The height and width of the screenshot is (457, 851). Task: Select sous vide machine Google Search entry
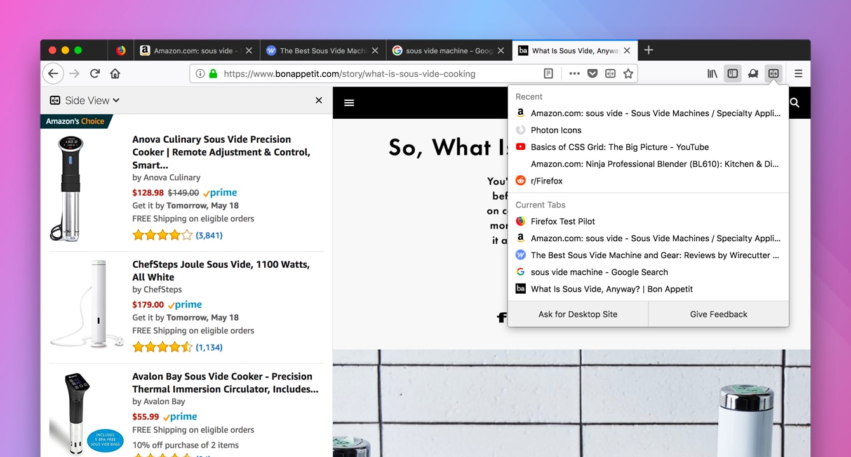pos(648,272)
